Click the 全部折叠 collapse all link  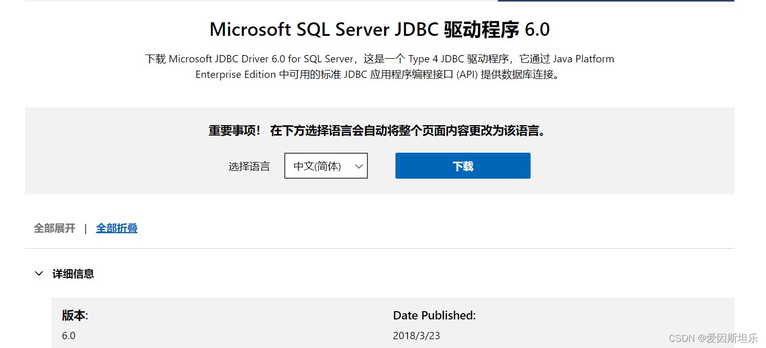tap(117, 228)
